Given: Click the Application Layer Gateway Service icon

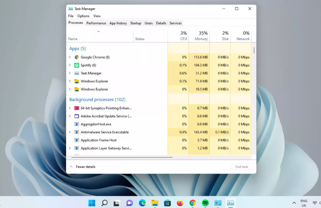Looking at the screenshot, I should pyautogui.click(x=77, y=148).
